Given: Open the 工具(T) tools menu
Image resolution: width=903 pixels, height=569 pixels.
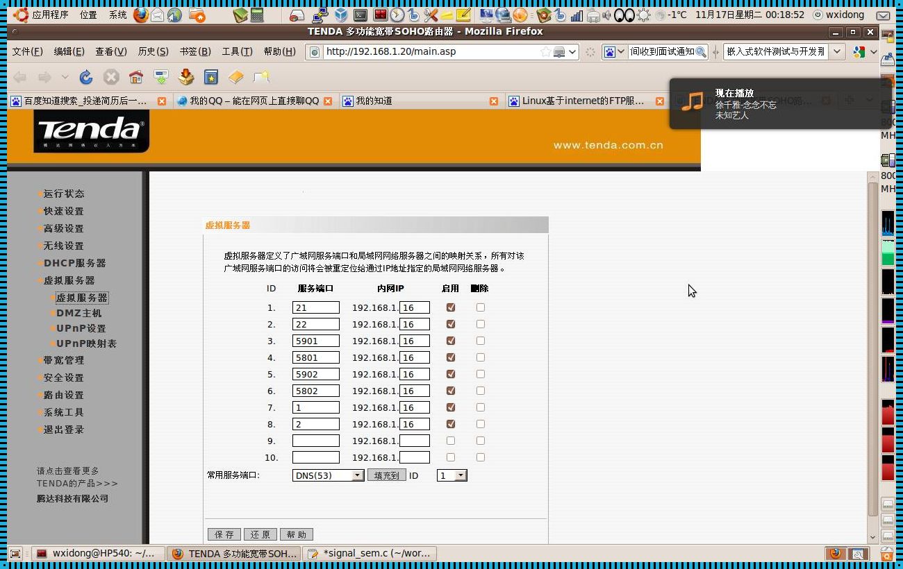Looking at the screenshot, I should tap(237, 51).
